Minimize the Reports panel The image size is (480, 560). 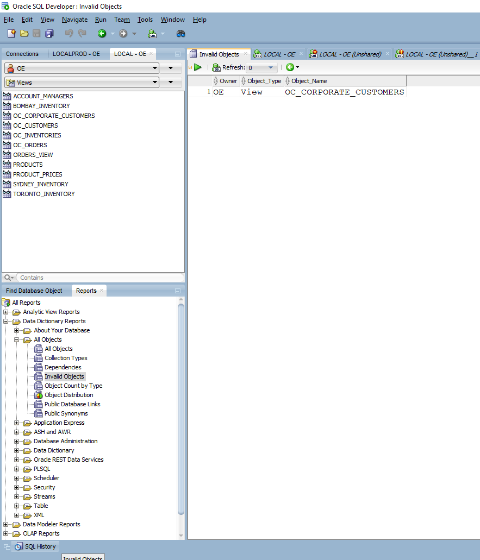coord(178,291)
